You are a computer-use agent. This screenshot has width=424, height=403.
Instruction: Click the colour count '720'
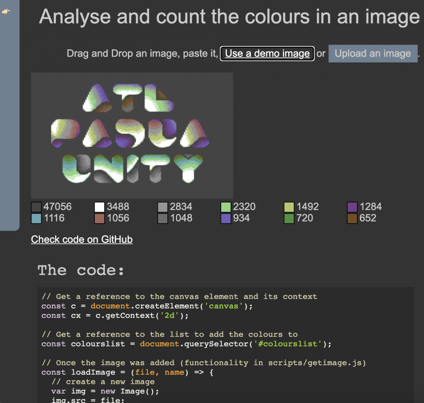[x=305, y=218]
